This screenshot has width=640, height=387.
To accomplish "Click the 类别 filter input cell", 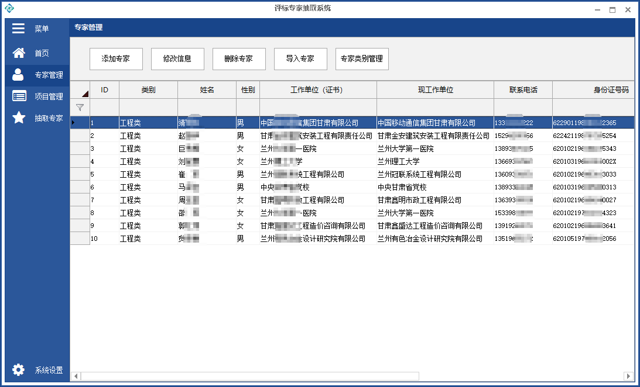I will pyautogui.click(x=148, y=108).
